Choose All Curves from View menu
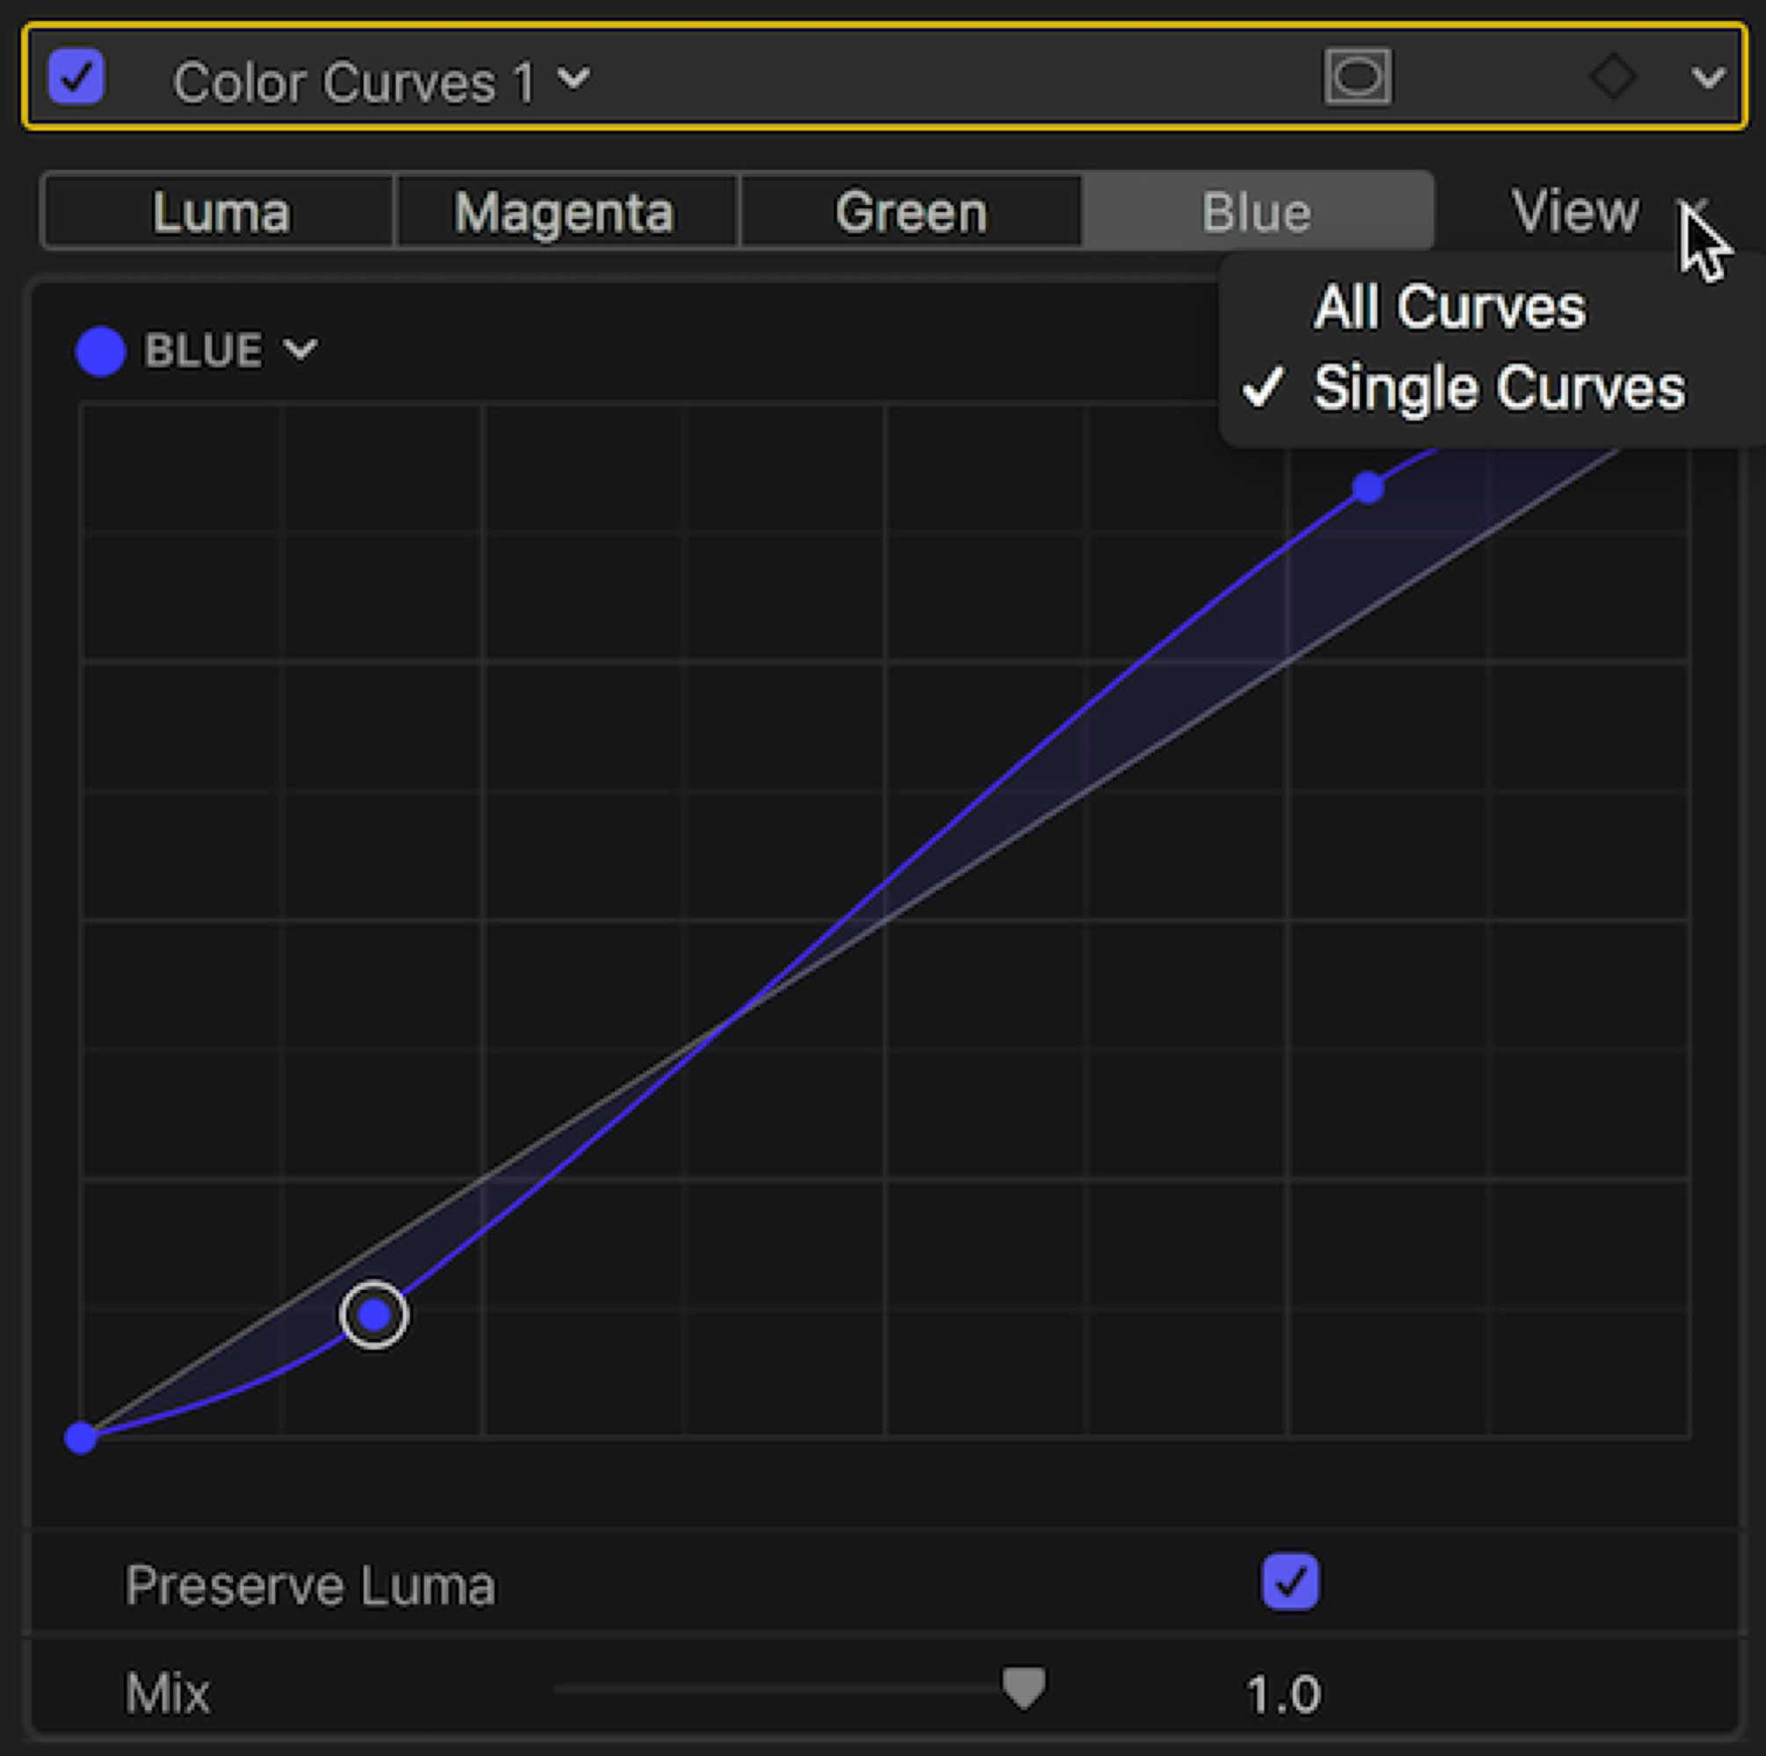 coord(1449,306)
